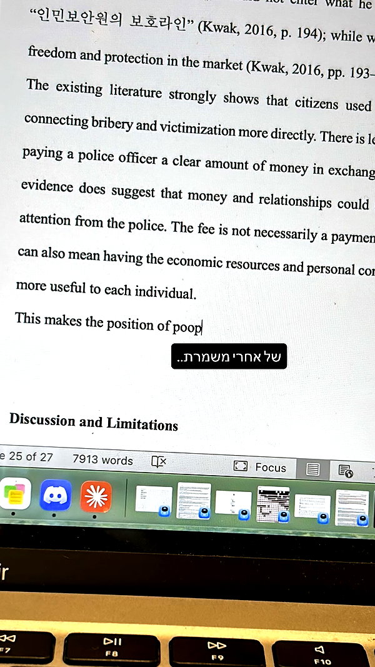Viewport: 375px width, 667px height.
Task: Enter Focus mode from the status bar
Action: coord(260,466)
